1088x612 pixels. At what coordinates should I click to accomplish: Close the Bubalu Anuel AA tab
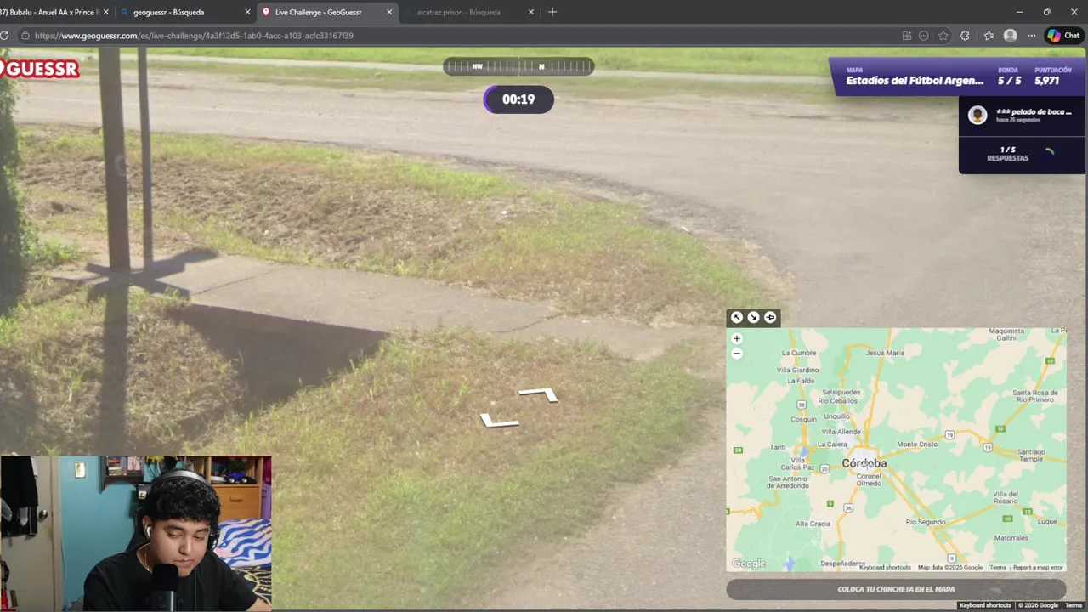106,12
